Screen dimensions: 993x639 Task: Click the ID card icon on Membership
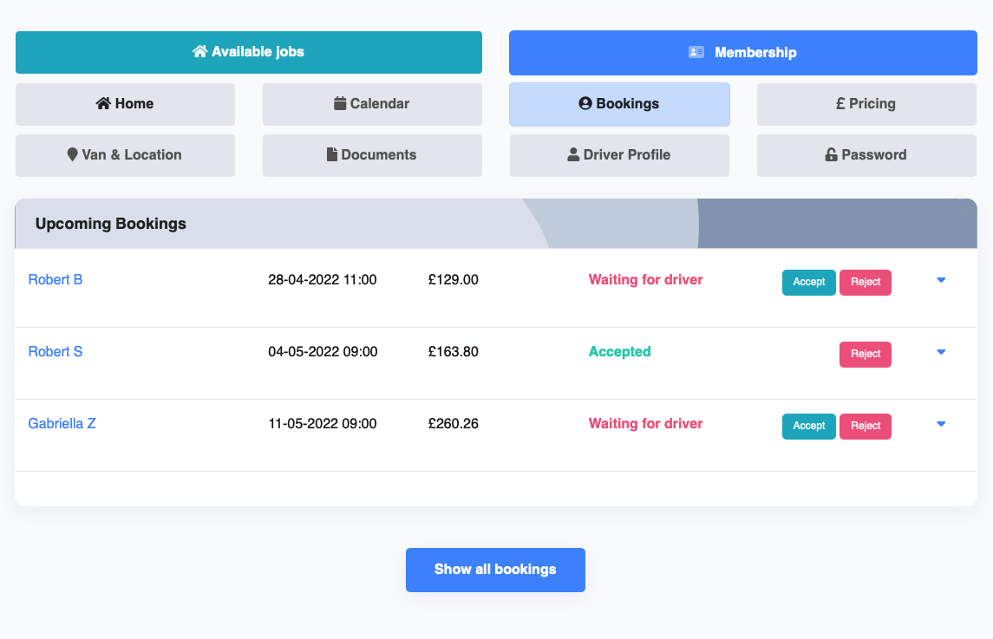click(x=696, y=53)
